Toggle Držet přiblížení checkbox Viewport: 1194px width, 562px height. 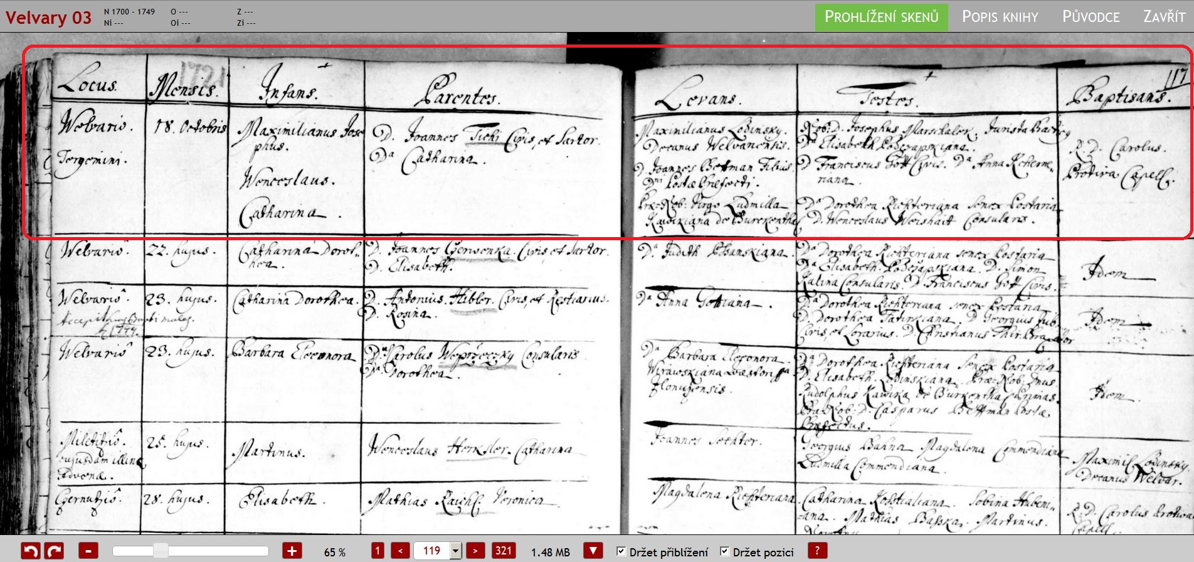[621, 551]
